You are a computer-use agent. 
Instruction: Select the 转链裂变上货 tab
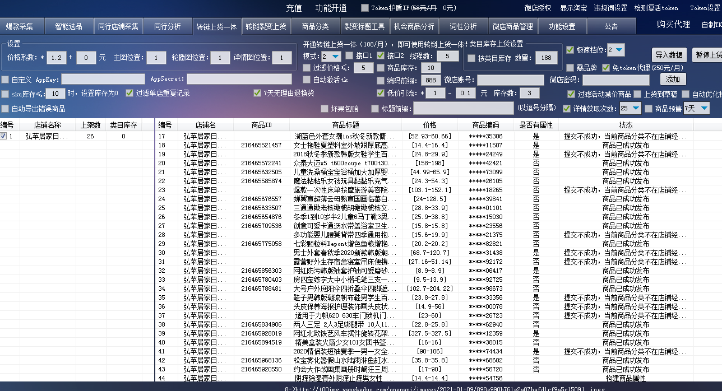[x=266, y=26]
